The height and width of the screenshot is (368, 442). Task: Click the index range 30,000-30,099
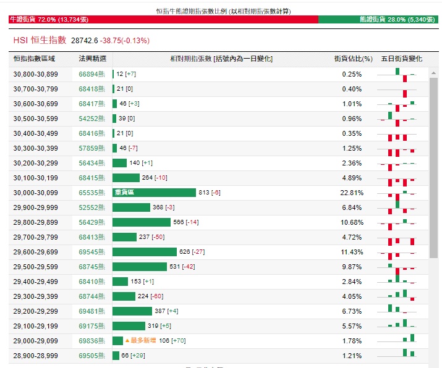pos(35,193)
